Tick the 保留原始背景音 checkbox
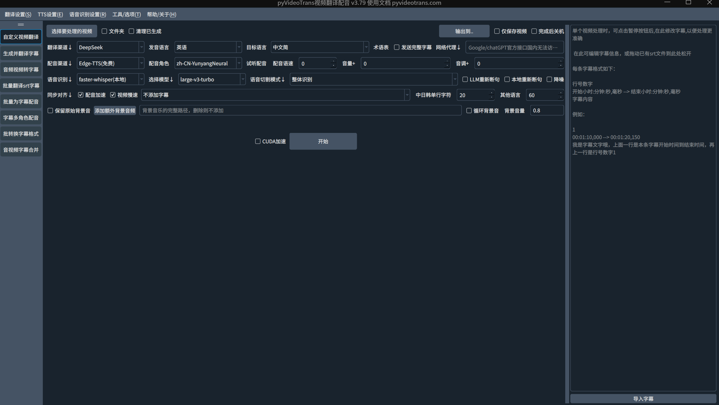Screen dimensions: 719x405 pyautogui.click(x=50, y=111)
